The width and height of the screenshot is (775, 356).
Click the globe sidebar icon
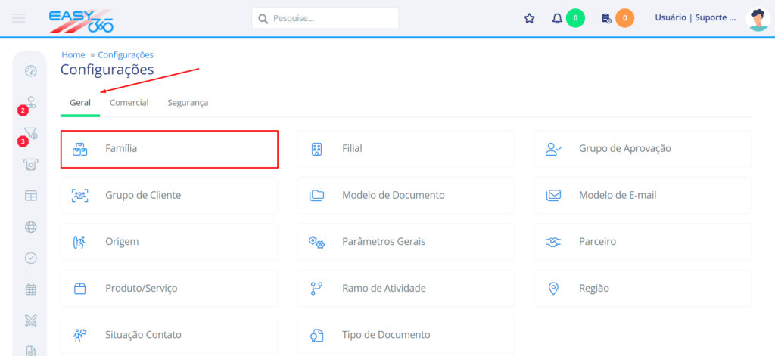pos(30,227)
